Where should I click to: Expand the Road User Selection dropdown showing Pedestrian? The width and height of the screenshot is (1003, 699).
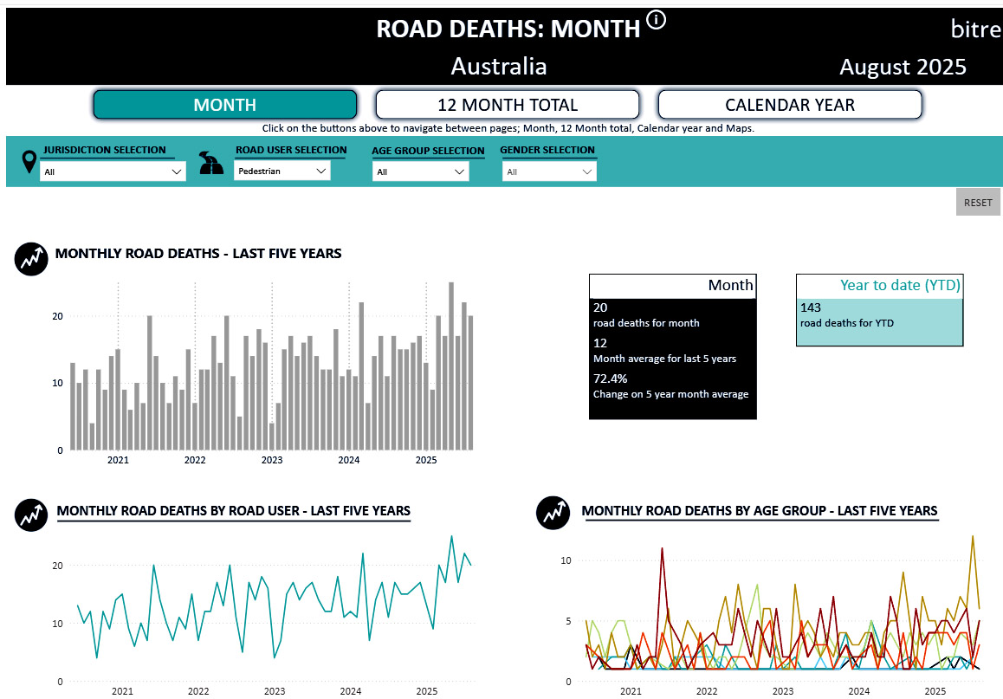pos(282,172)
